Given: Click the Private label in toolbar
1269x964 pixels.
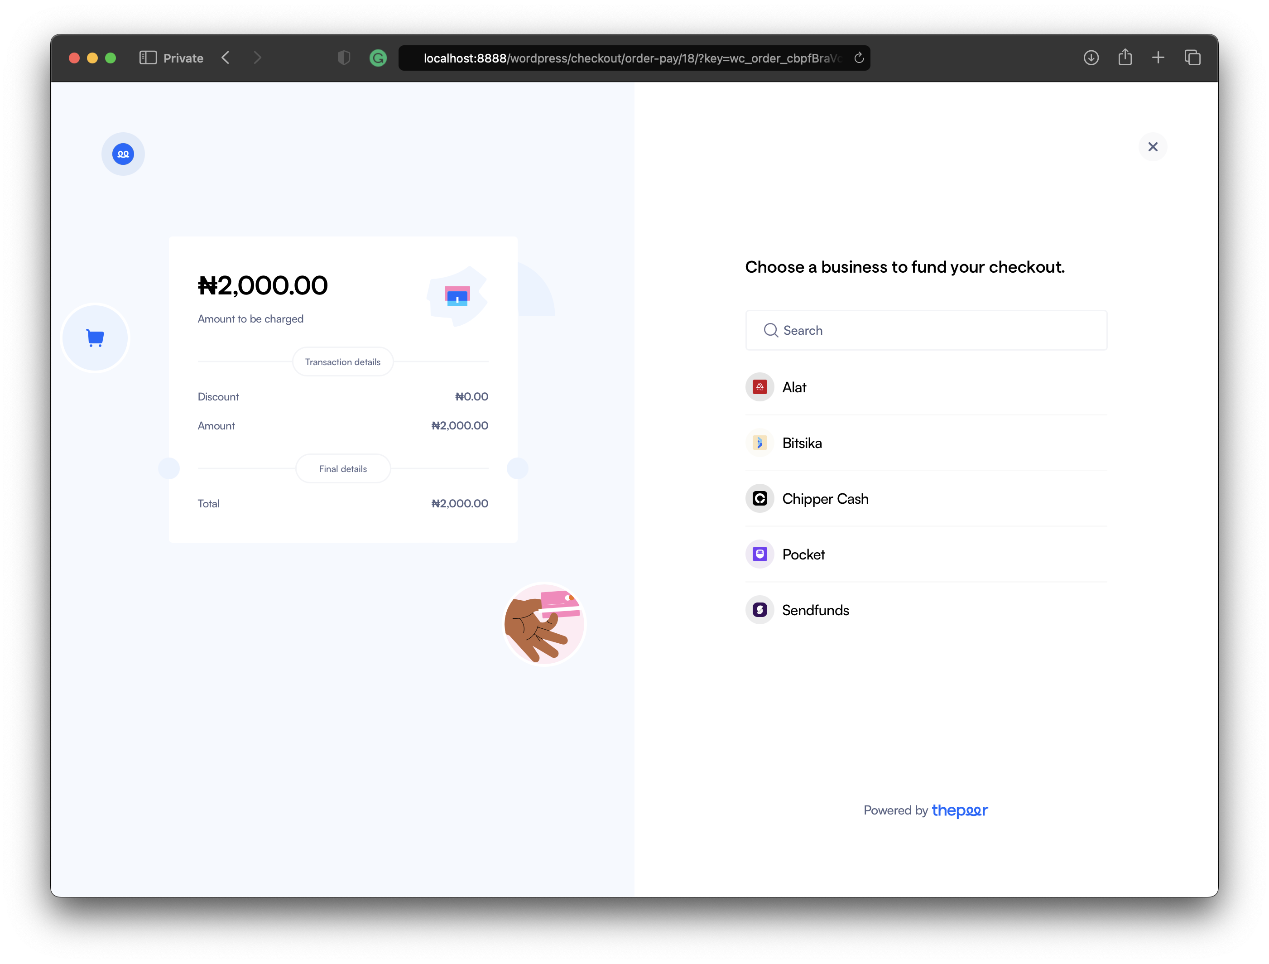Looking at the screenshot, I should (183, 58).
